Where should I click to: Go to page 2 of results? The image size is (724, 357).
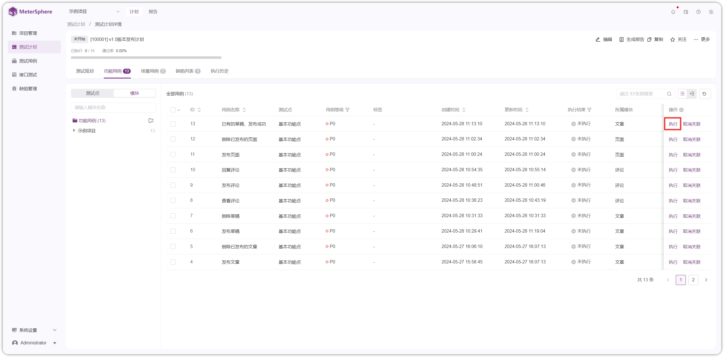click(693, 280)
